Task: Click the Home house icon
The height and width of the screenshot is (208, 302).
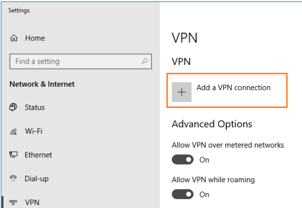Action: pos(13,38)
